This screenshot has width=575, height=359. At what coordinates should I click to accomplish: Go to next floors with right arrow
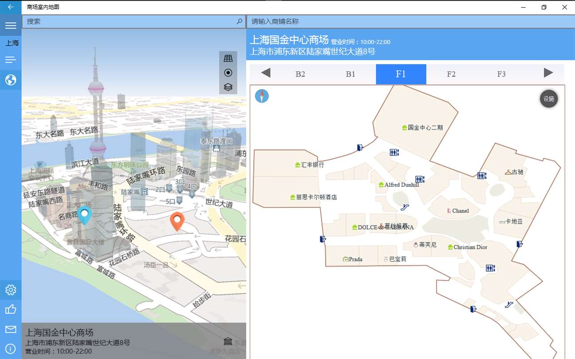(x=548, y=73)
